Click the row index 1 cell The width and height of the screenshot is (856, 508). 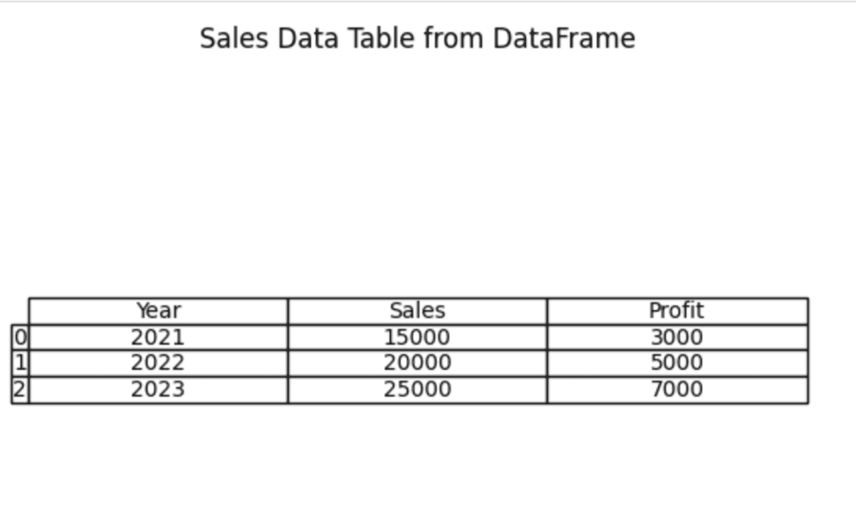coord(20,363)
